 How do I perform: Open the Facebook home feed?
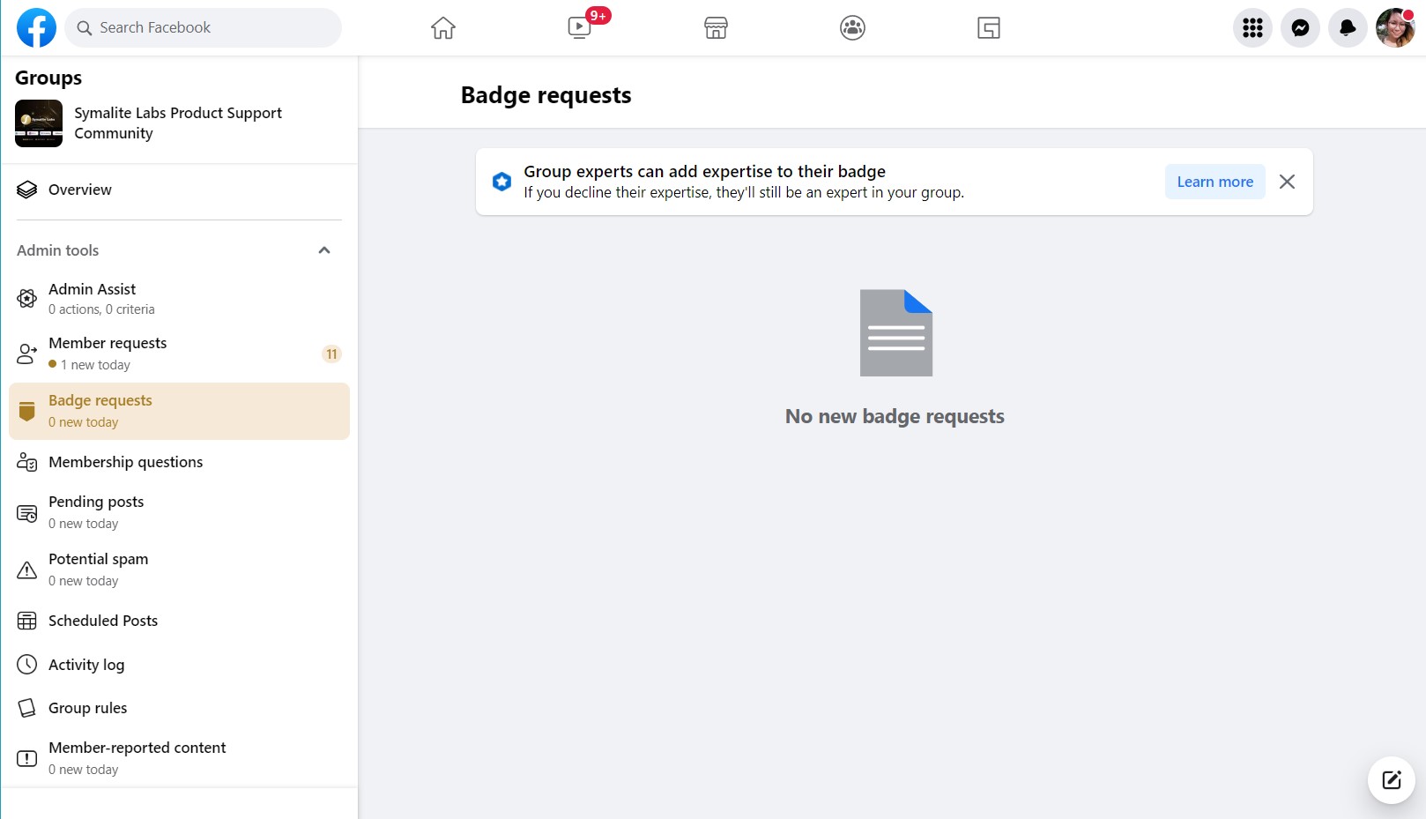[x=442, y=27]
